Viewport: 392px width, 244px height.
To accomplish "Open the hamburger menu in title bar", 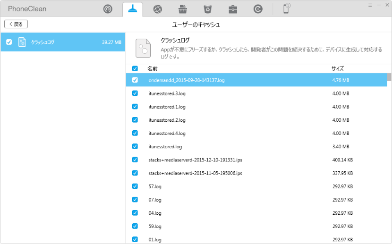I will [x=370, y=5].
